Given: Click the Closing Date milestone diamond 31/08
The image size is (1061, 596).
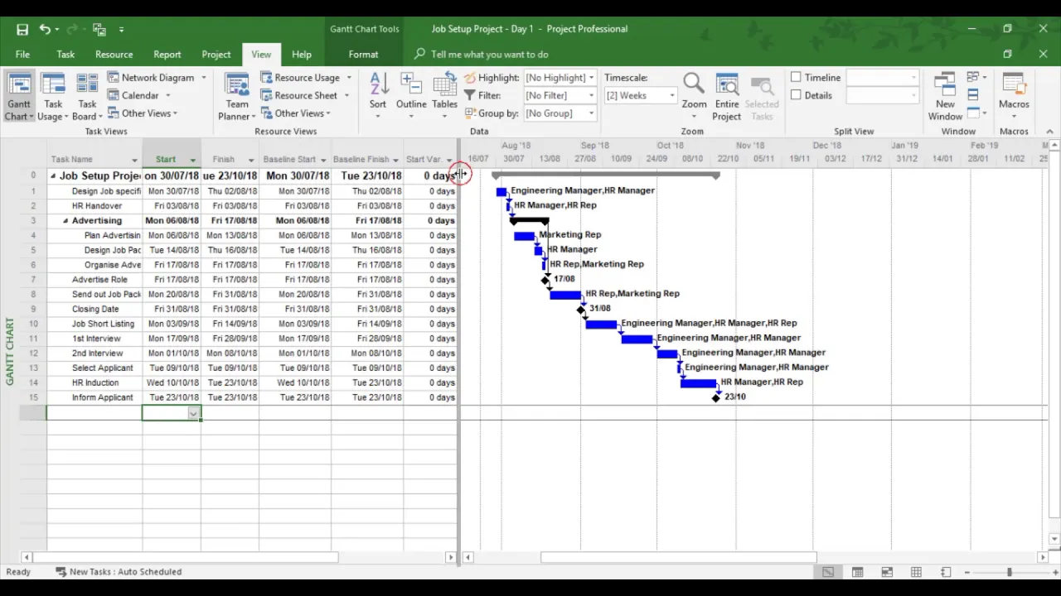Looking at the screenshot, I should point(581,310).
